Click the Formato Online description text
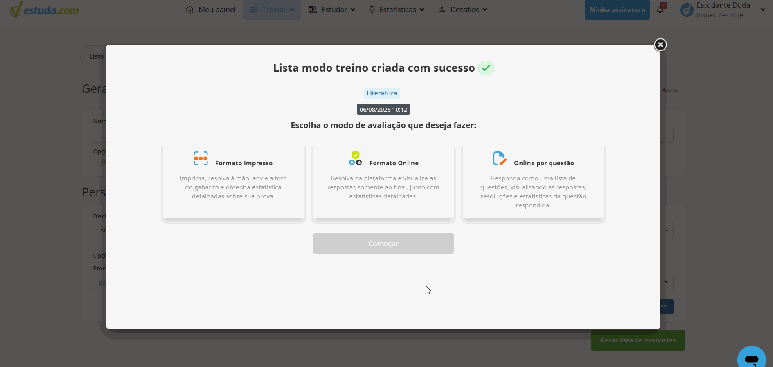The image size is (773, 367). (x=383, y=187)
